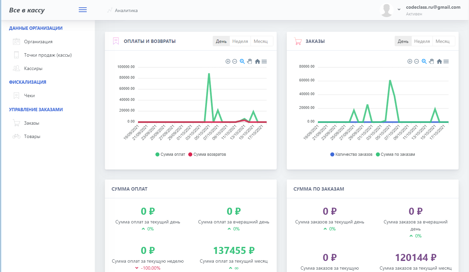This screenshot has width=469, height=272.
Task: Reset payments chart zoom with home icon
Action: click(x=257, y=61)
